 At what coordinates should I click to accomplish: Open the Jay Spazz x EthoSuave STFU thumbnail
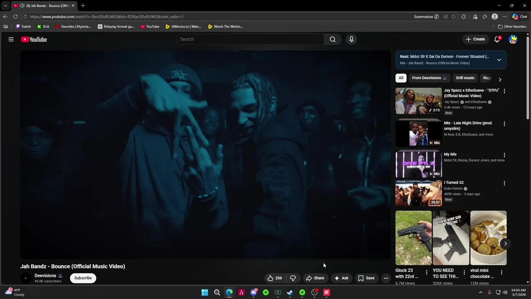coord(419,100)
